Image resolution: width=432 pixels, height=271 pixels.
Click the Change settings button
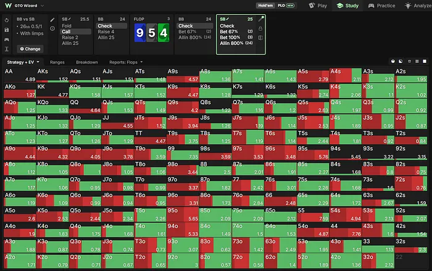coord(30,49)
